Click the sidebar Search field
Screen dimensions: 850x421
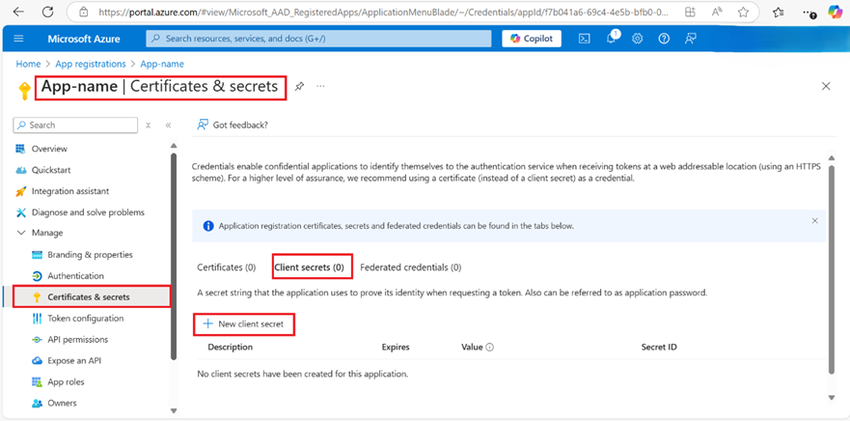point(75,125)
